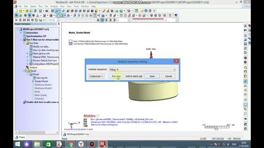264x148 pixels.
Task: Collapse the Run Data node
Action: [24, 43]
